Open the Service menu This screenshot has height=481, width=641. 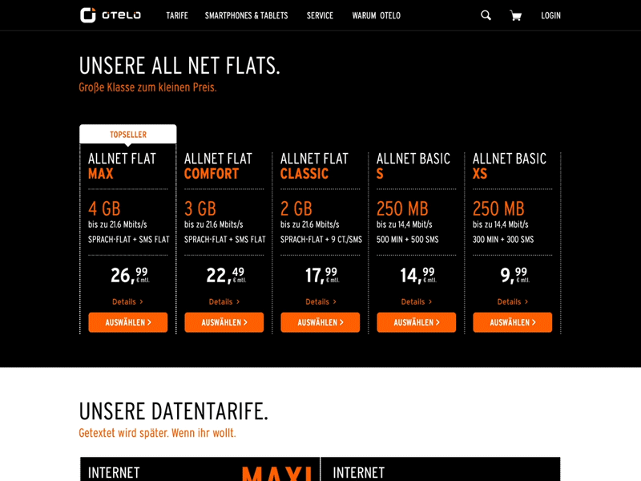coord(320,15)
